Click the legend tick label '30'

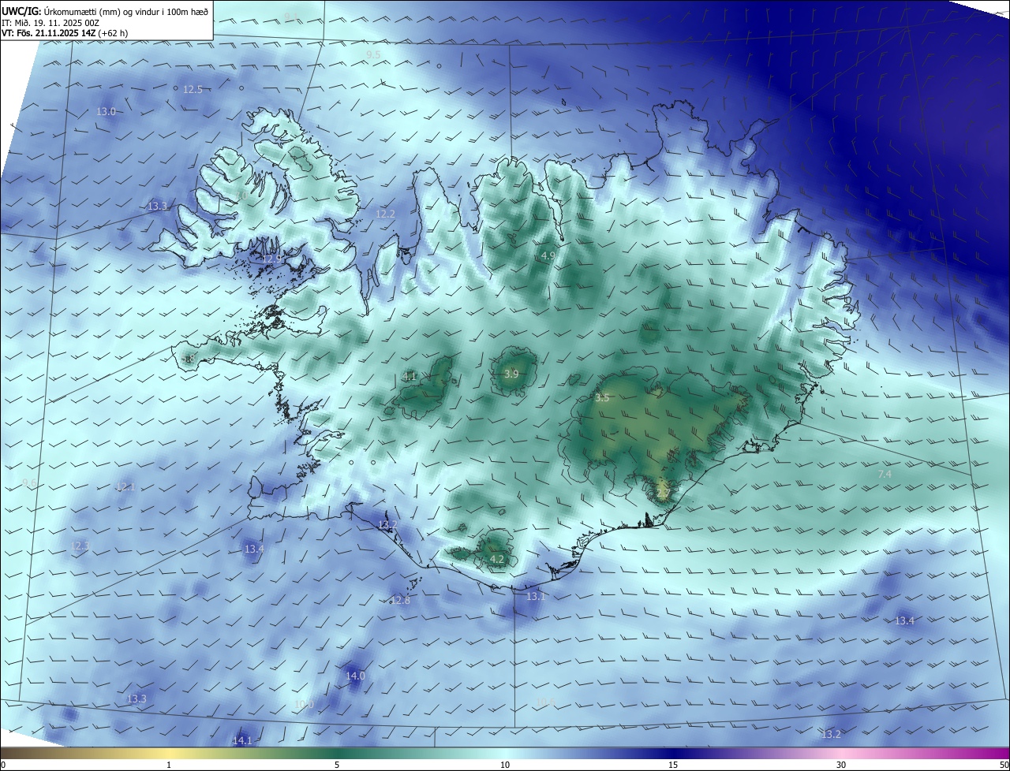841,765
